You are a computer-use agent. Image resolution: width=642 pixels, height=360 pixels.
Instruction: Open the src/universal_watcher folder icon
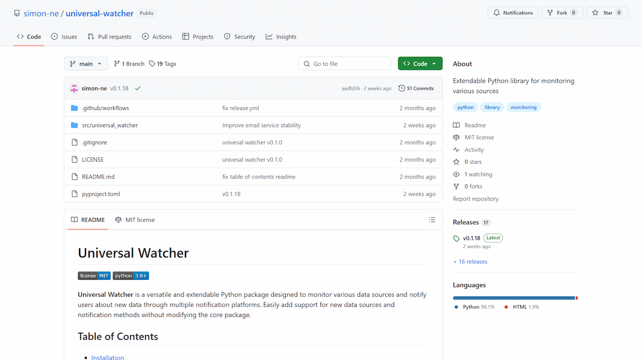coord(74,125)
